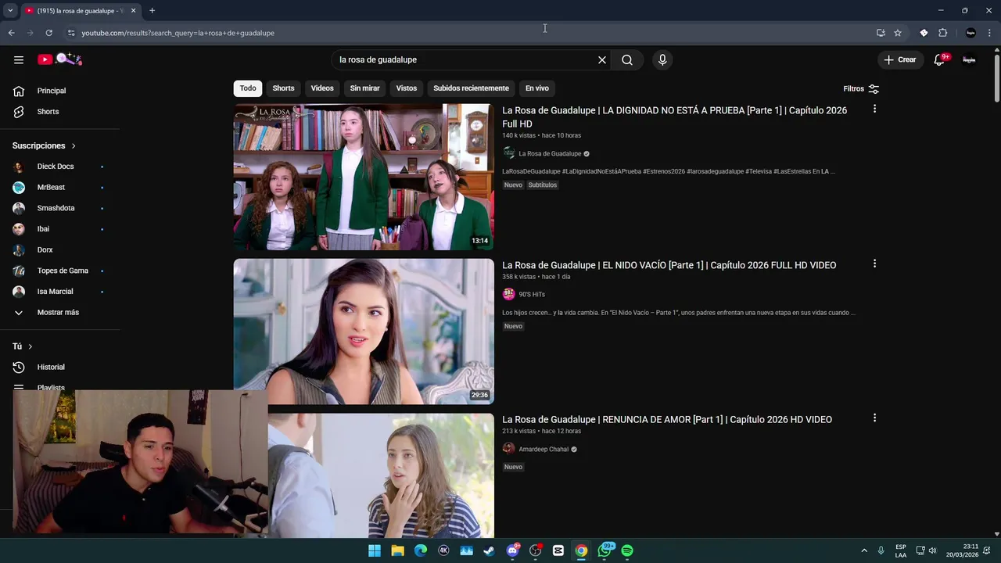This screenshot has height=563, width=1001.
Task: Open the browser tab search dropdown
Action: coord(10,10)
